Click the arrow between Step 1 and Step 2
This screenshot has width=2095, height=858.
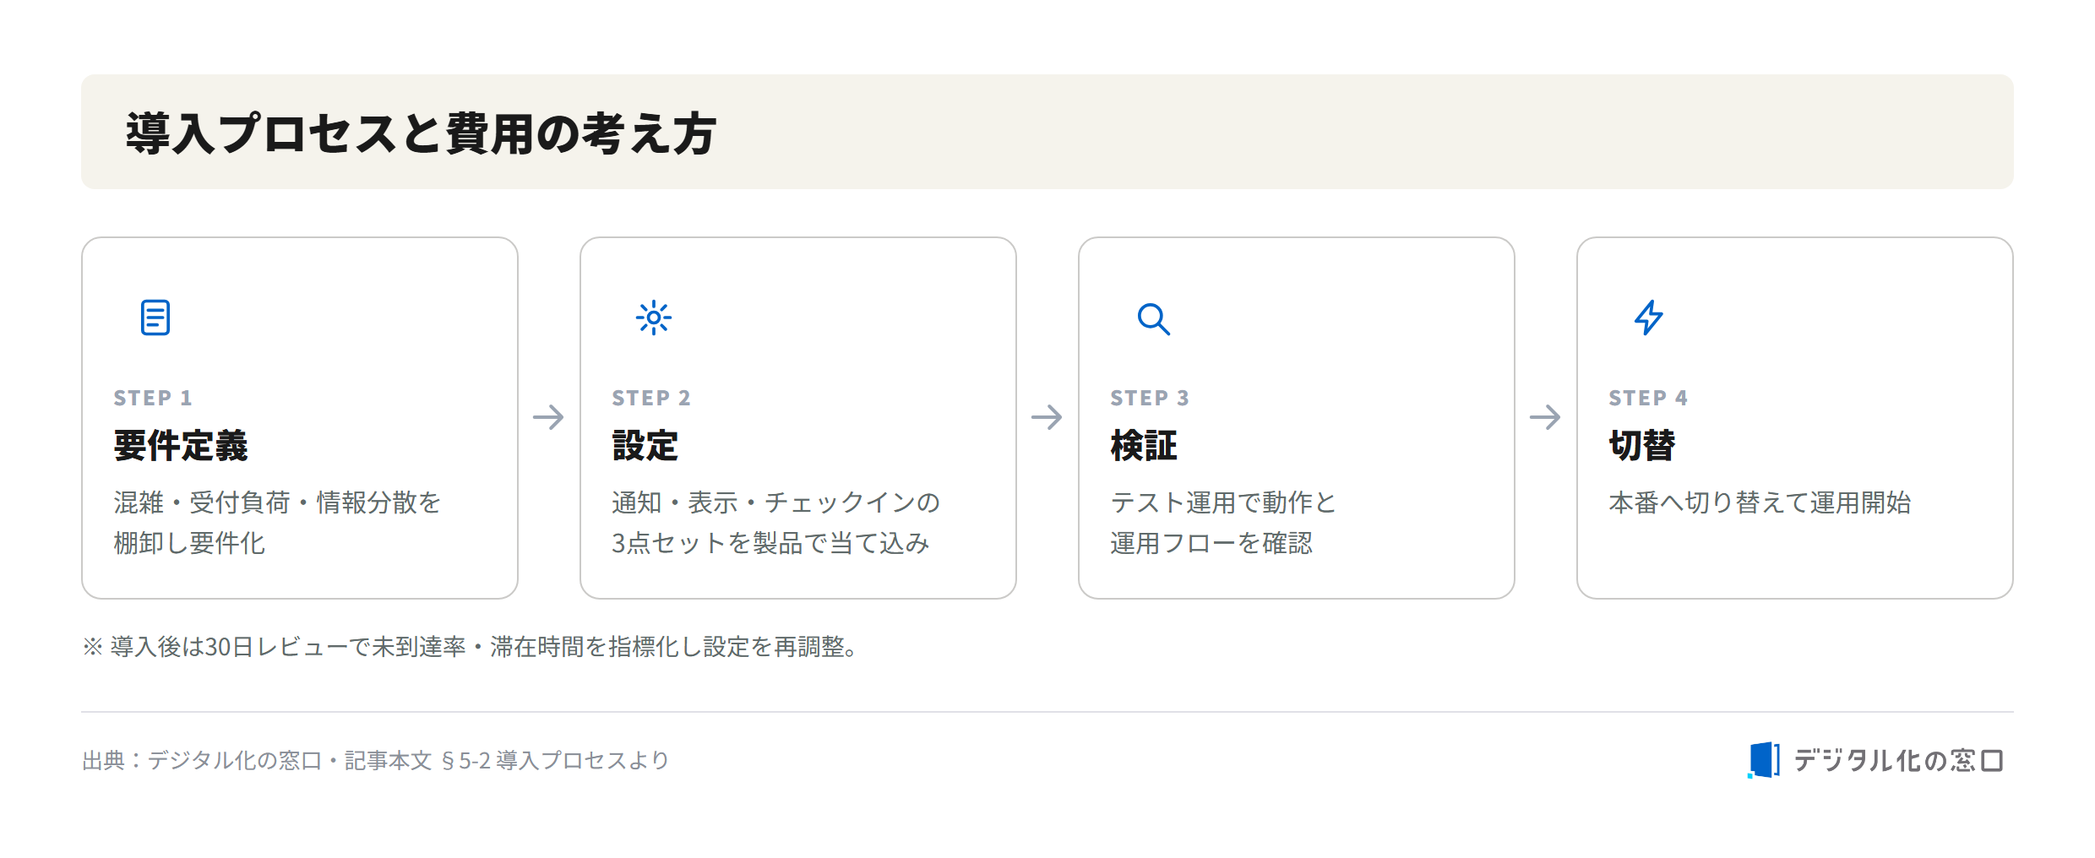pos(548,417)
